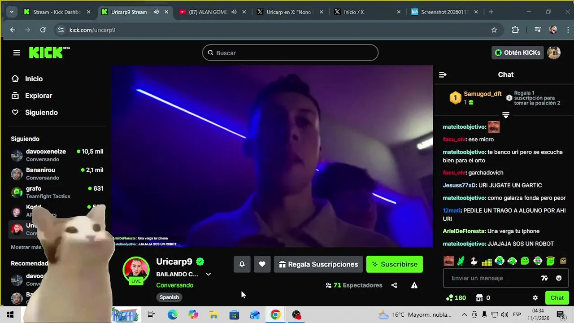The width and height of the screenshot is (574, 323).
Task: Select the green smiling blob emote
Action: point(525,261)
